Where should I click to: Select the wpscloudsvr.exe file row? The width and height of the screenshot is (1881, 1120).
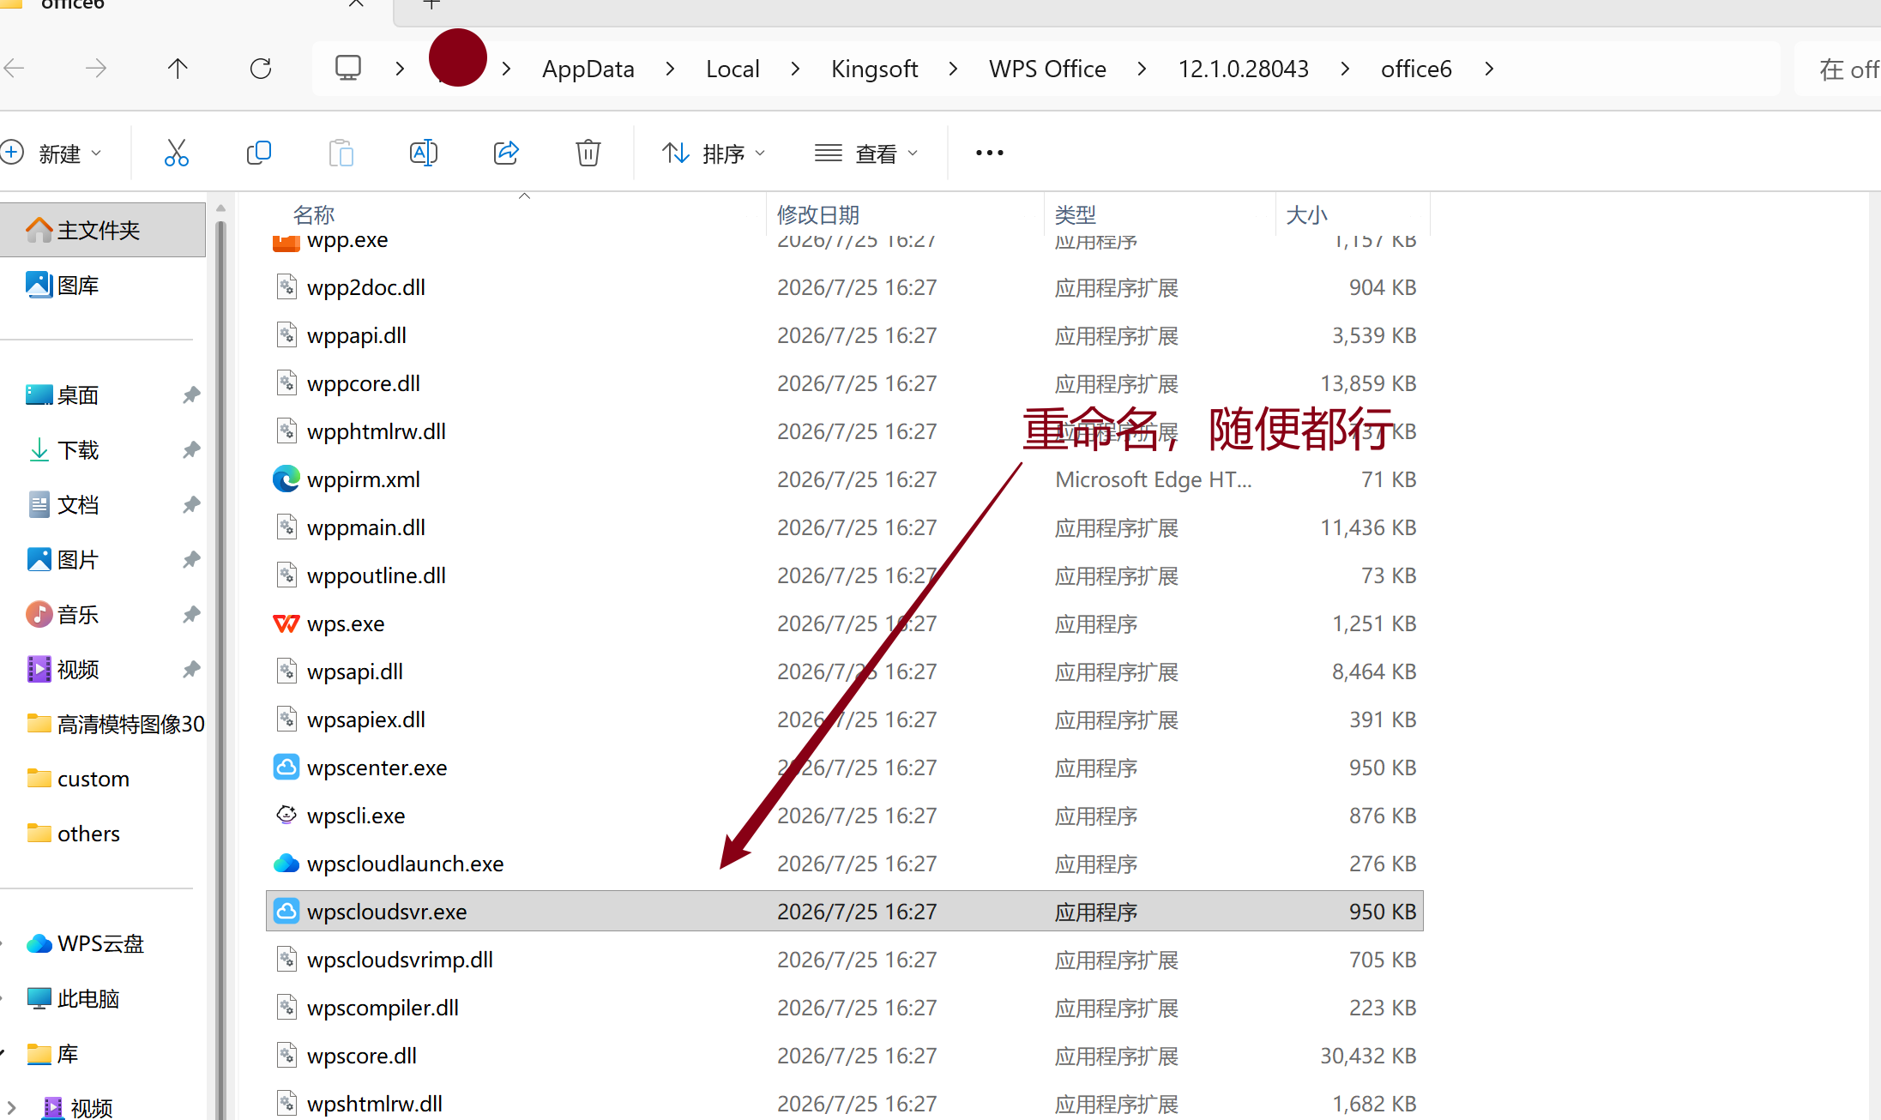(x=844, y=912)
